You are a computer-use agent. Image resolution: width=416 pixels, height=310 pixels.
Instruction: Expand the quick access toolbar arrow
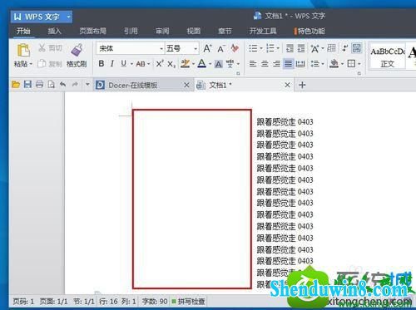pos(87,84)
